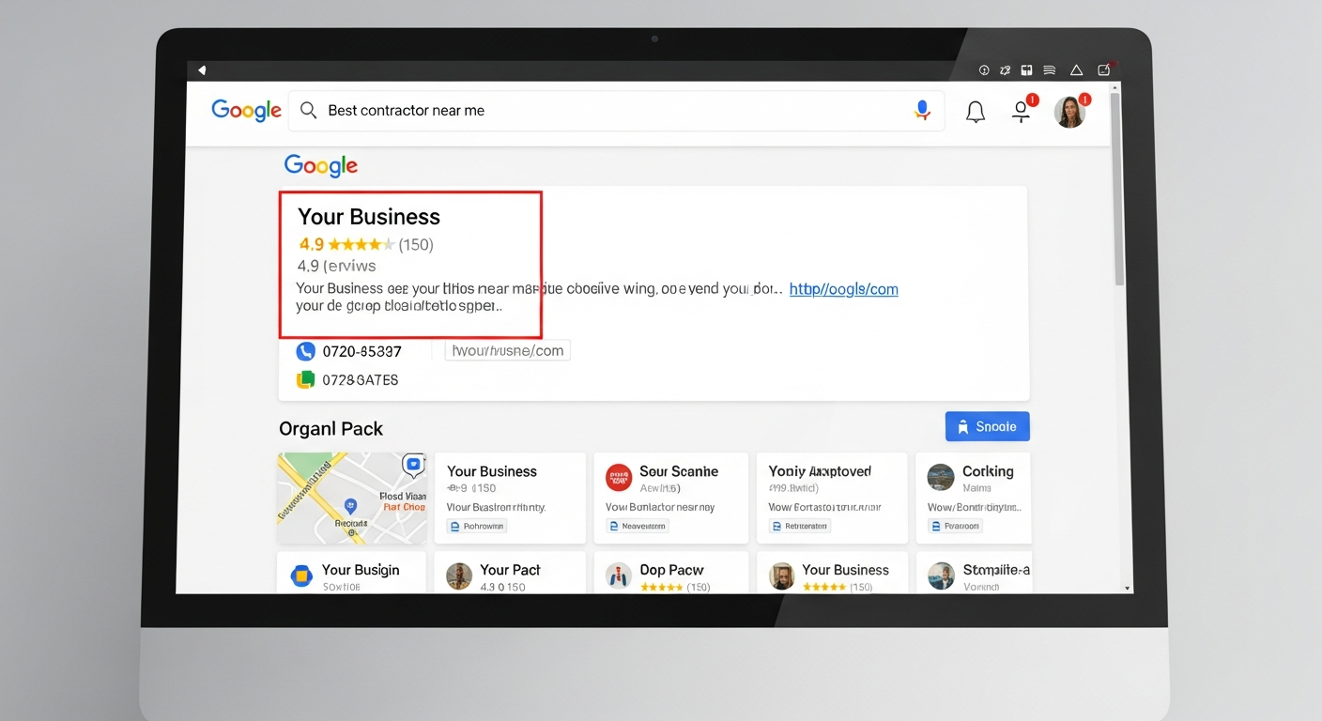Screen dimensions: 1322x721
Task: Click the chip on the Yoniy Axxptoved card
Action: pos(801,527)
